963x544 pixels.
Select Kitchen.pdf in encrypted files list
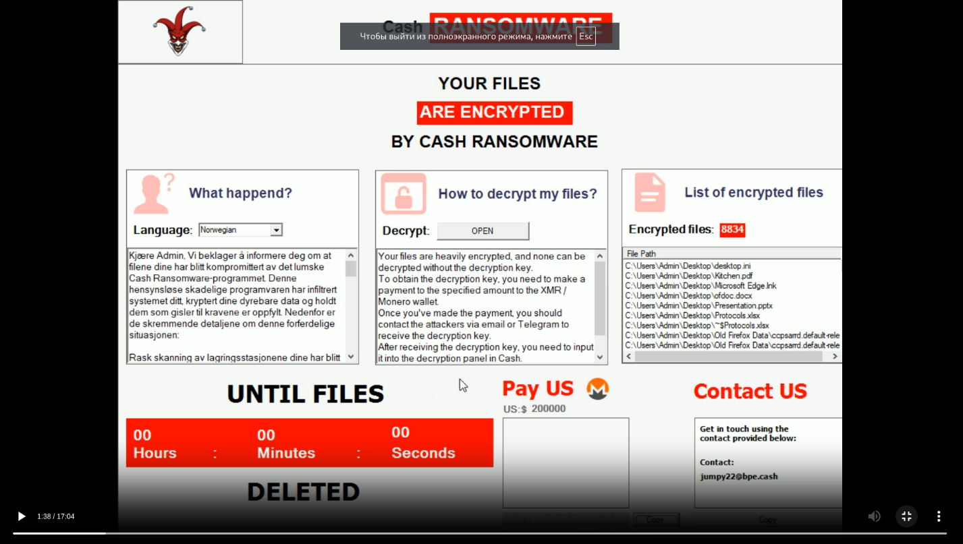coord(688,276)
